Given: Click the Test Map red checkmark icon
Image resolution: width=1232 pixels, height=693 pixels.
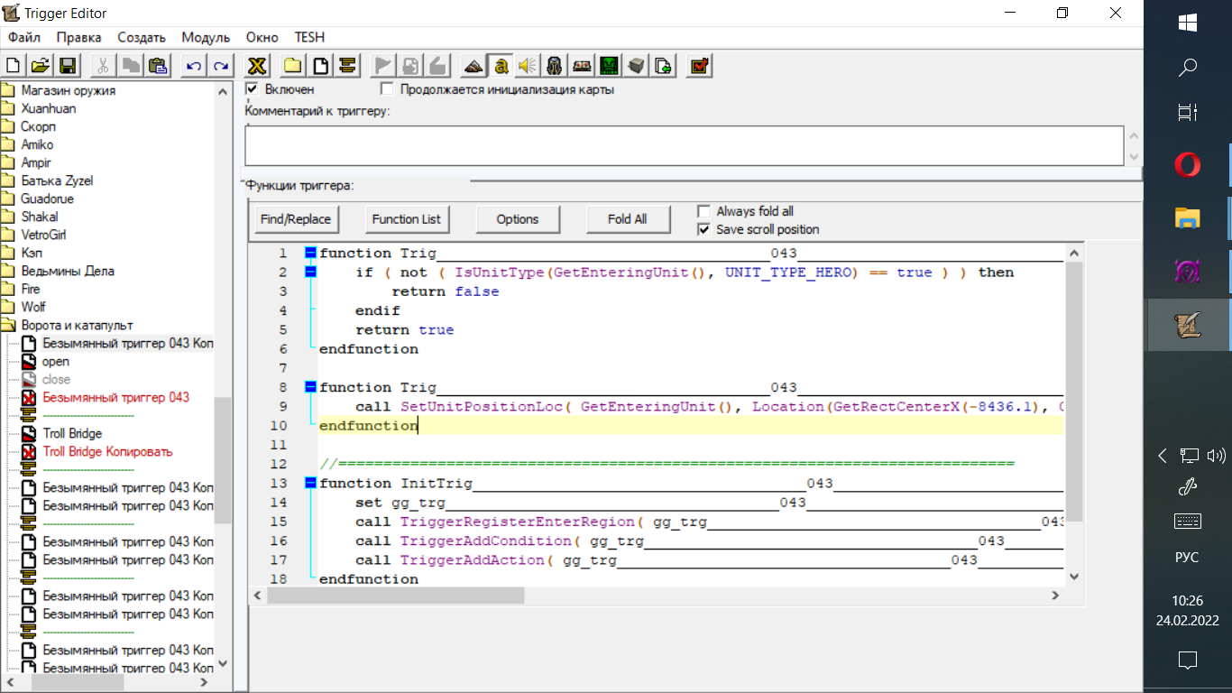Looking at the screenshot, I should pyautogui.click(x=699, y=65).
